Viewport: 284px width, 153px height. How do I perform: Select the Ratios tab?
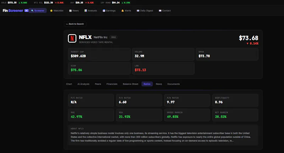coord(147,84)
